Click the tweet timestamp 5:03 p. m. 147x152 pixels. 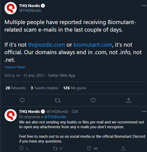coord(12,75)
